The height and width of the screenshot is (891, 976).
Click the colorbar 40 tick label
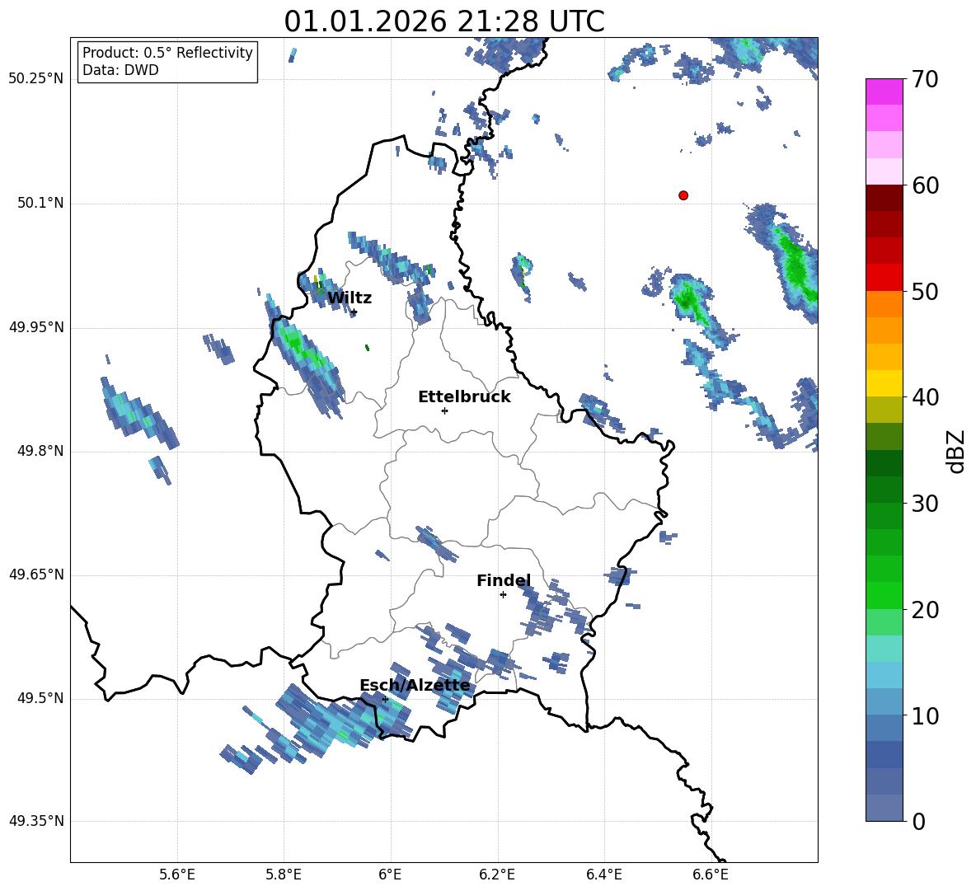(x=925, y=397)
